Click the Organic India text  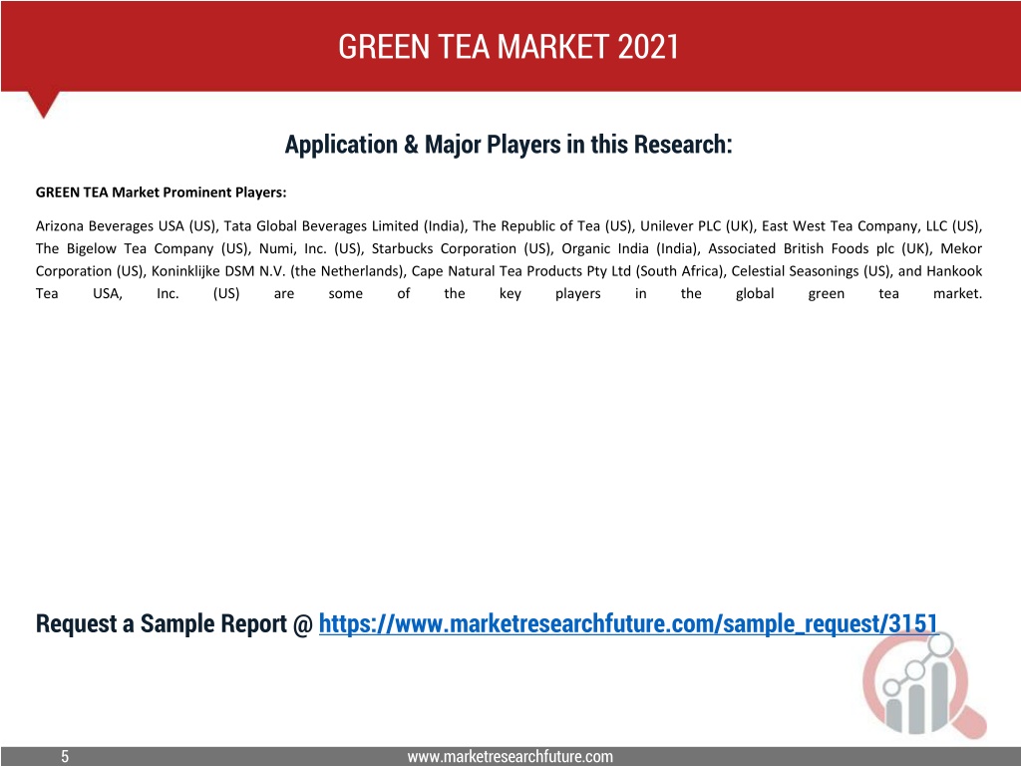tap(605, 248)
